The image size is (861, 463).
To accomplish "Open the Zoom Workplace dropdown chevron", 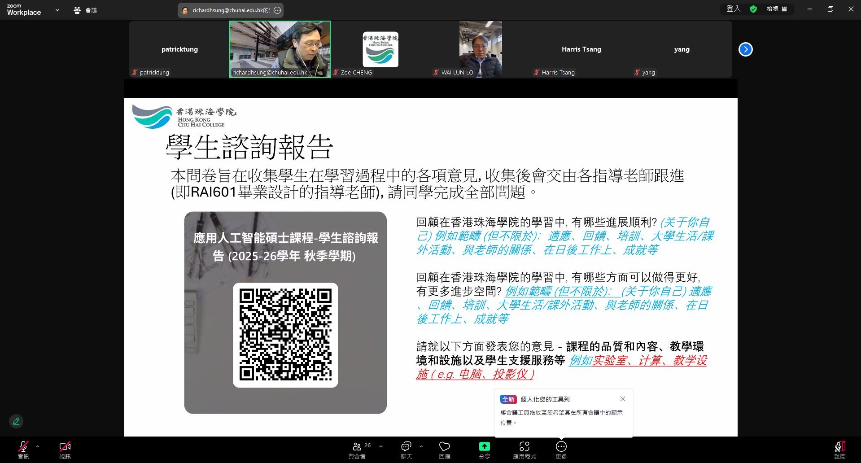I will pyautogui.click(x=57, y=10).
